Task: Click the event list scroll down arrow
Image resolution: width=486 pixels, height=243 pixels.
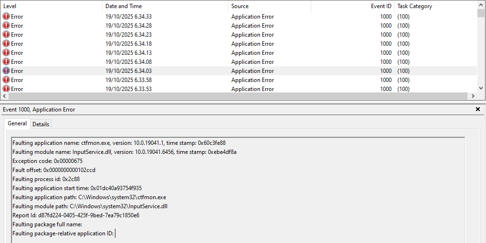Action: [x=481, y=88]
